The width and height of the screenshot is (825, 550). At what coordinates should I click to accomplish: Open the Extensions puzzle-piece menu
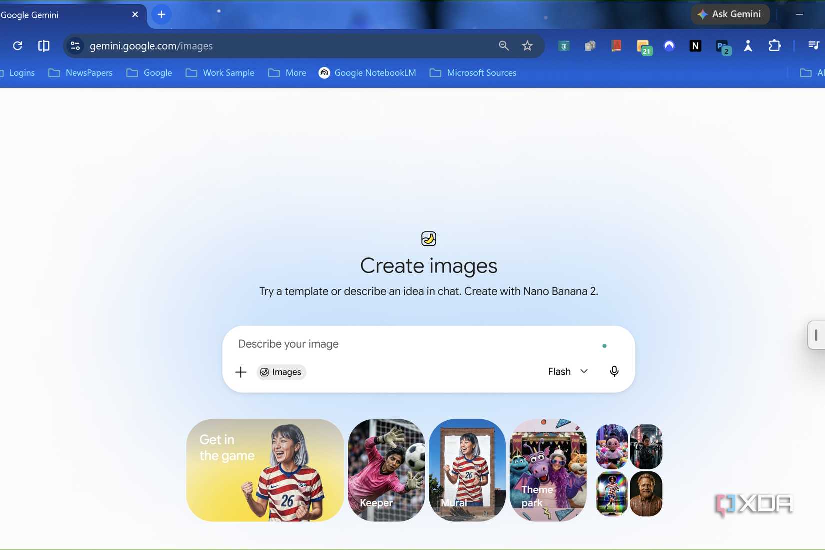pos(774,46)
